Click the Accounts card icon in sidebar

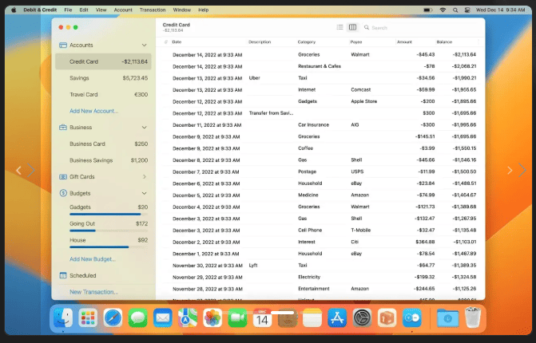pos(63,45)
